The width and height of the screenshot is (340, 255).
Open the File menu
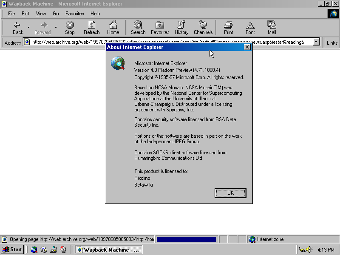[11, 14]
